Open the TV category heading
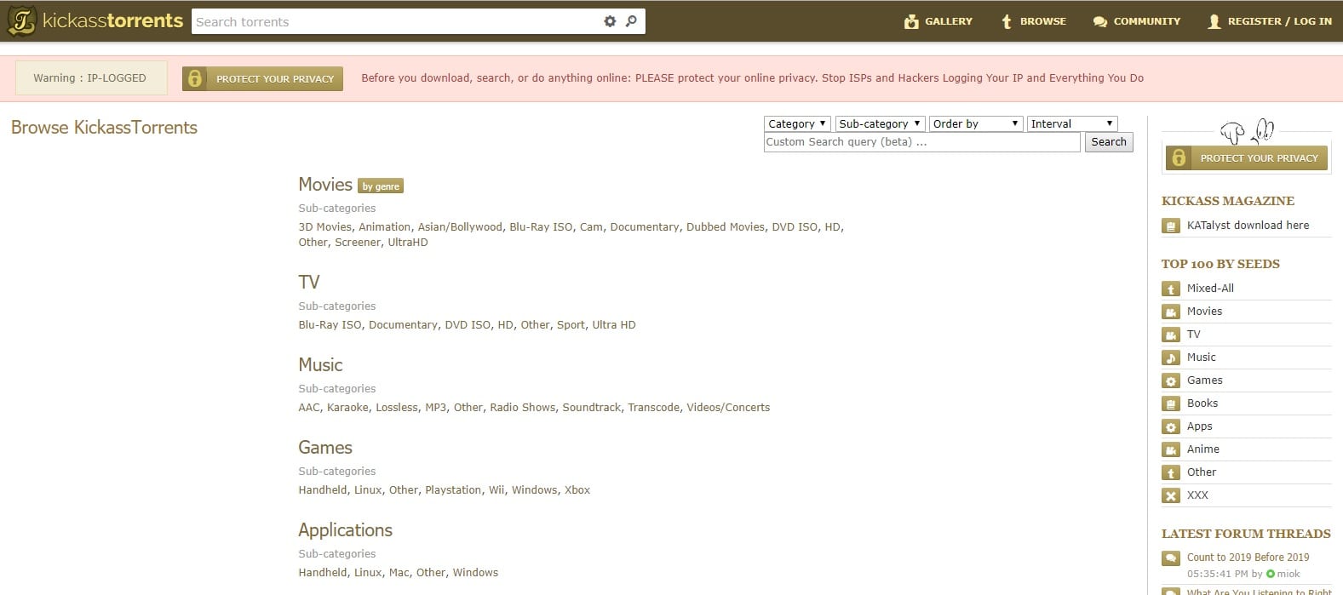 click(309, 283)
